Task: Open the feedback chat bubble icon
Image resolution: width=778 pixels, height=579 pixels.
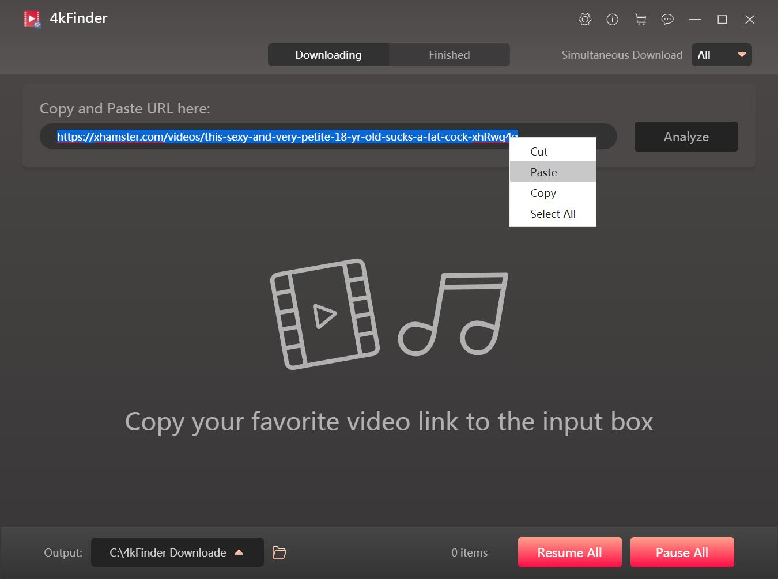Action: pos(667,20)
